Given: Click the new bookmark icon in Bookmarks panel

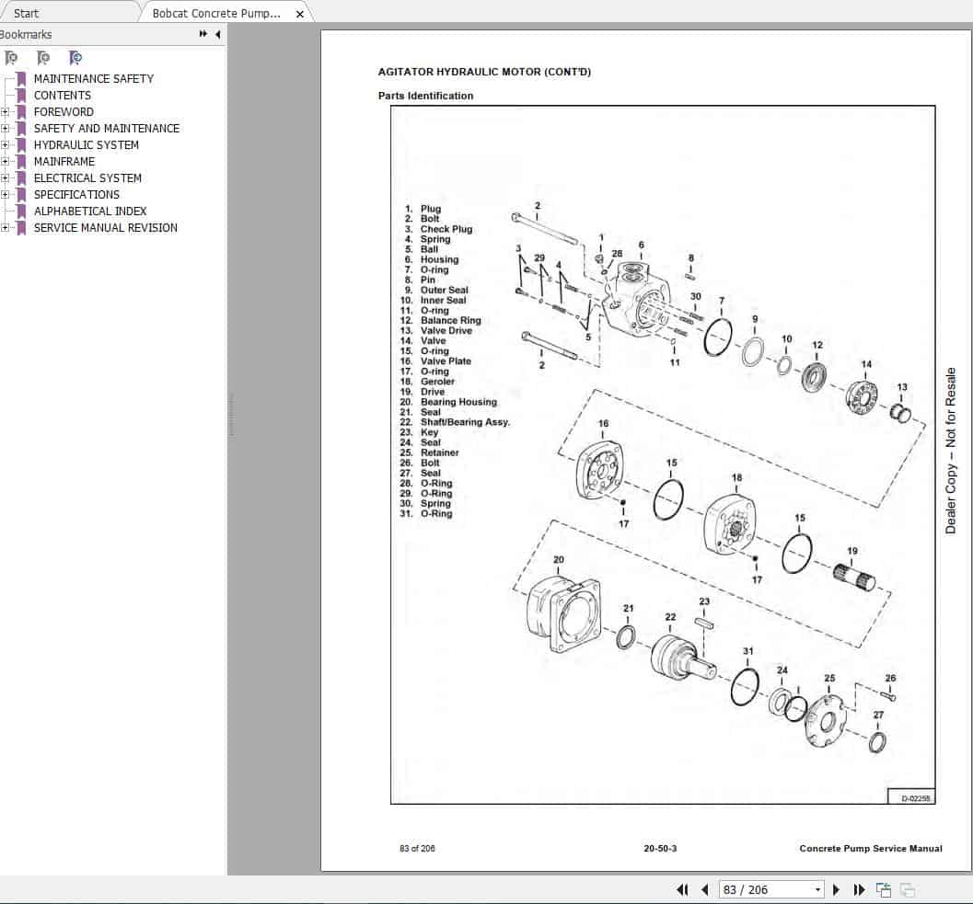Looking at the screenshot, I should pyautogui.click(x=43, y=57).
